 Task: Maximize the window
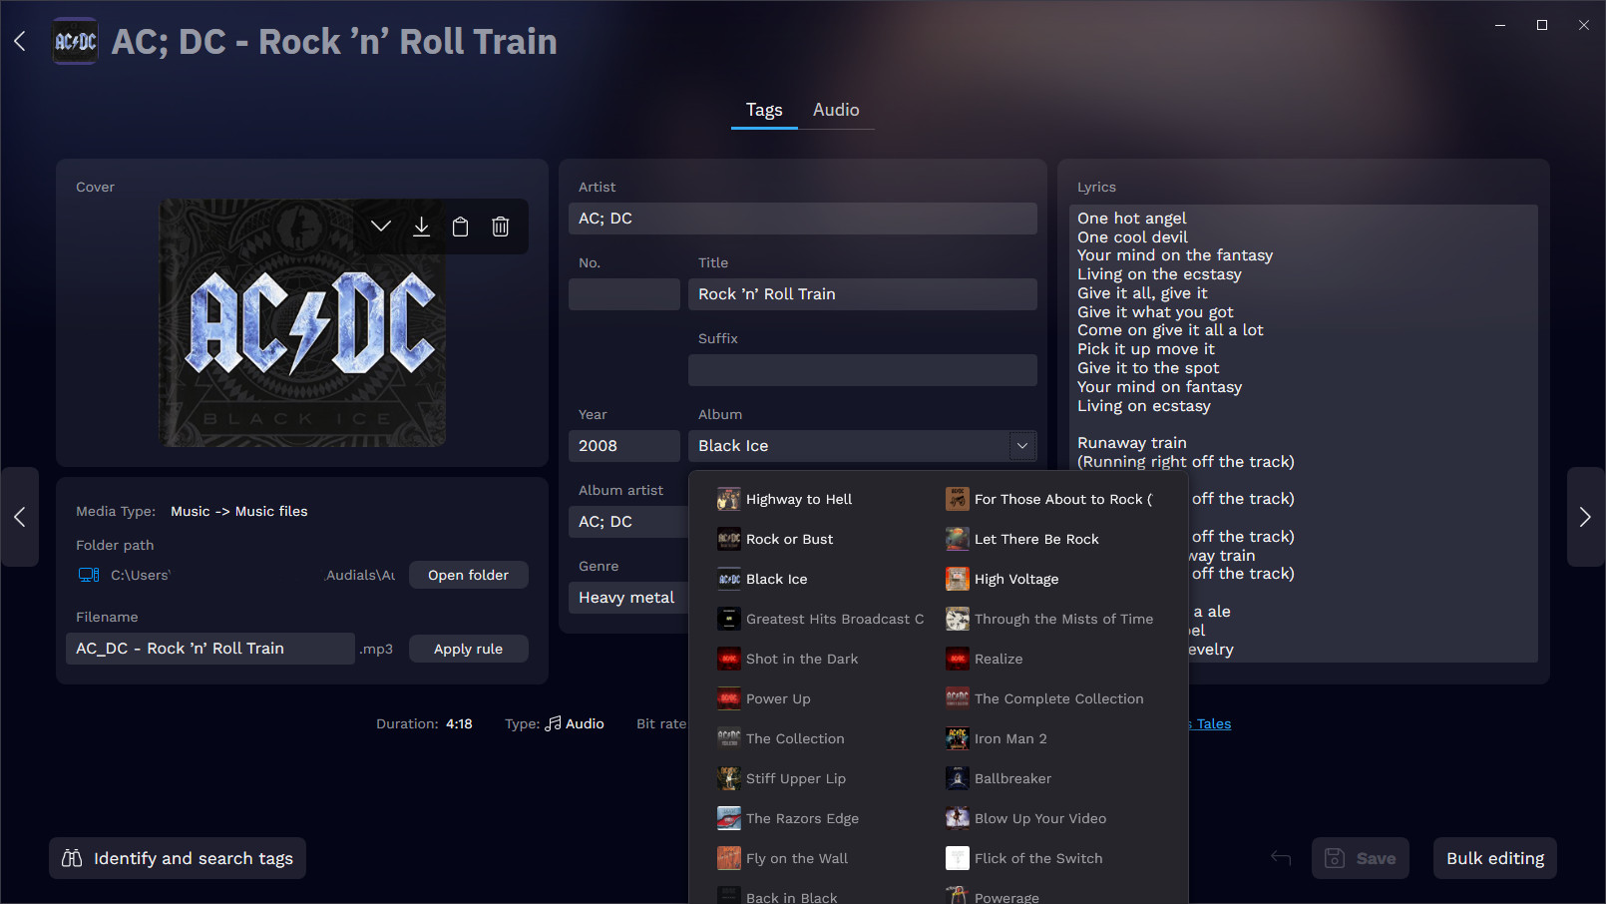[1542, 25]
